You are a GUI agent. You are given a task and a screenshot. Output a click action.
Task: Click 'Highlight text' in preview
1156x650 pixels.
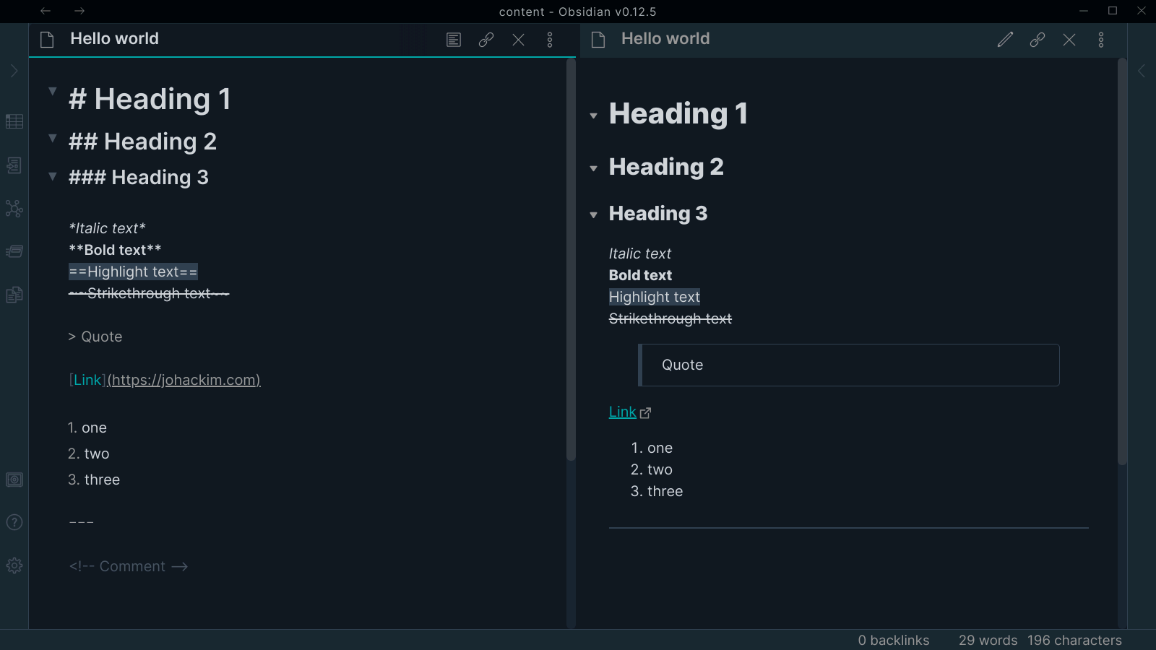pos(655,297)
